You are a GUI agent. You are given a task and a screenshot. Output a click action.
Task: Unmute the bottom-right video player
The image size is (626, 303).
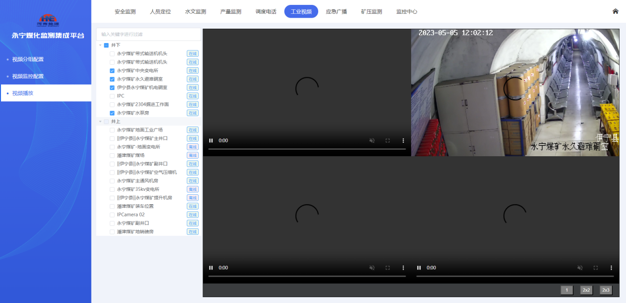(580, 267)
